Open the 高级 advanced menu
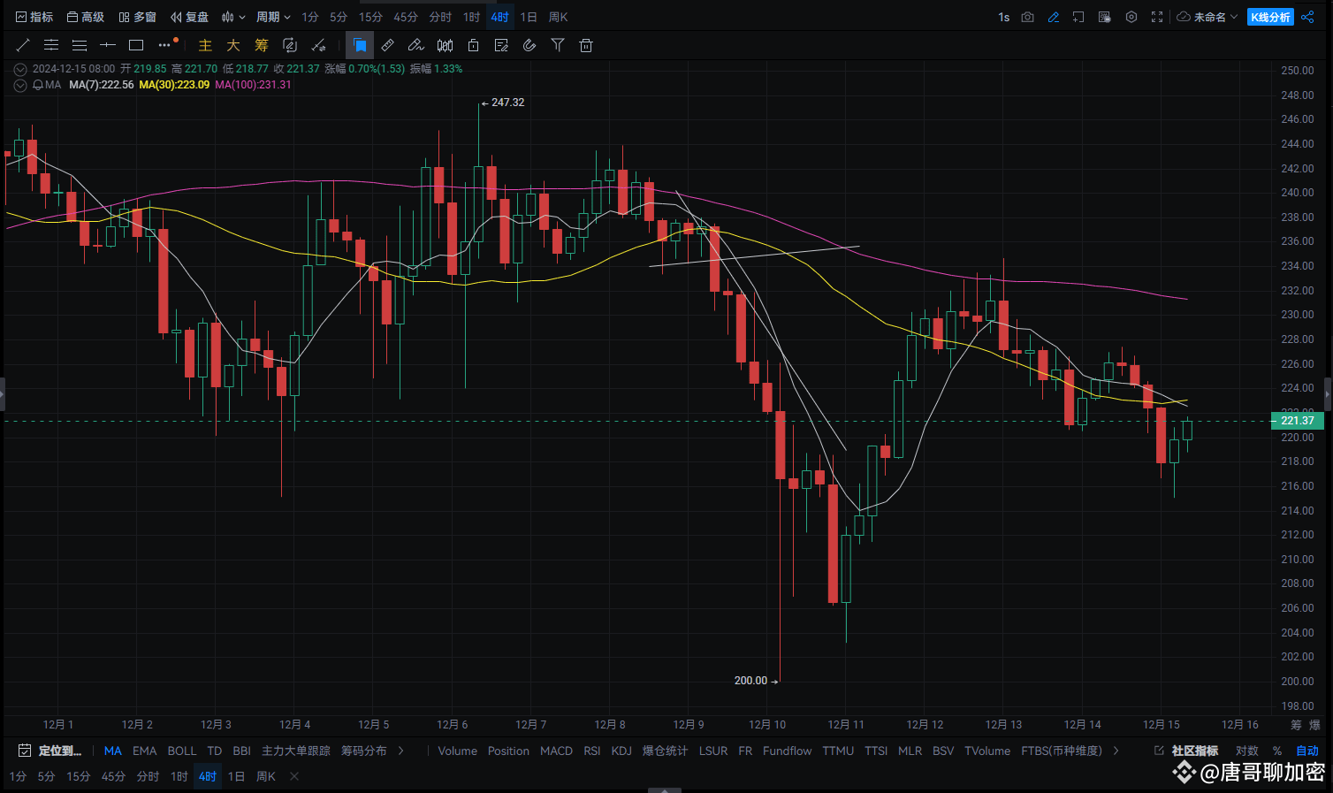 click(86, 17)
